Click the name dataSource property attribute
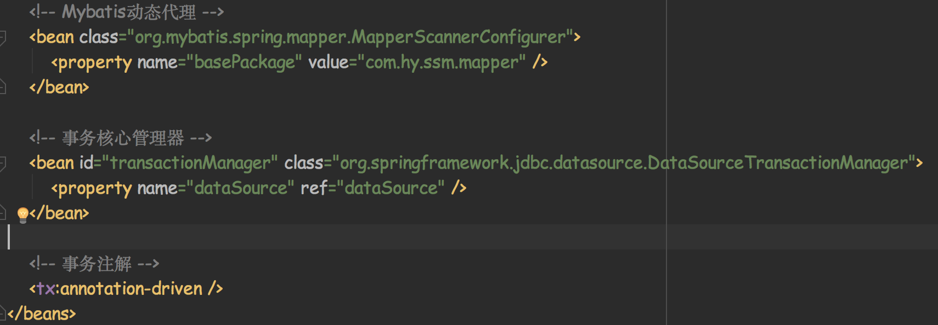 coord(216,188)
